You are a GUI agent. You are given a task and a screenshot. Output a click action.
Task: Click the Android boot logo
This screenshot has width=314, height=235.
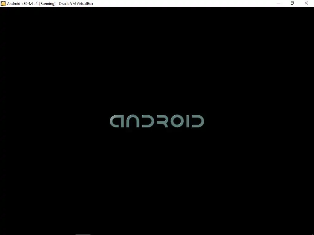(x=157, y=121)
